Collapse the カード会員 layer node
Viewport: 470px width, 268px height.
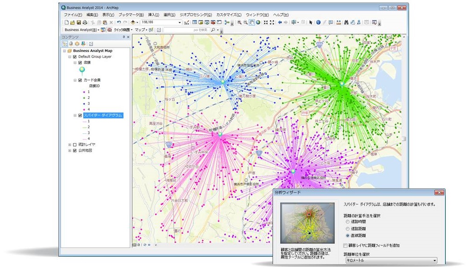click(75, 80)
